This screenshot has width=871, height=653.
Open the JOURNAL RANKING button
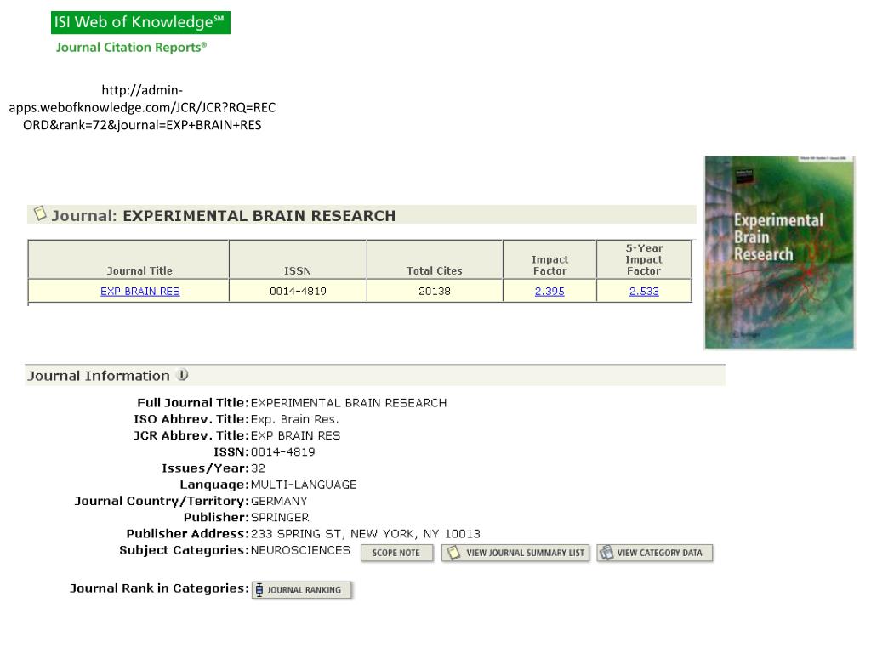[x=302, y=590]
